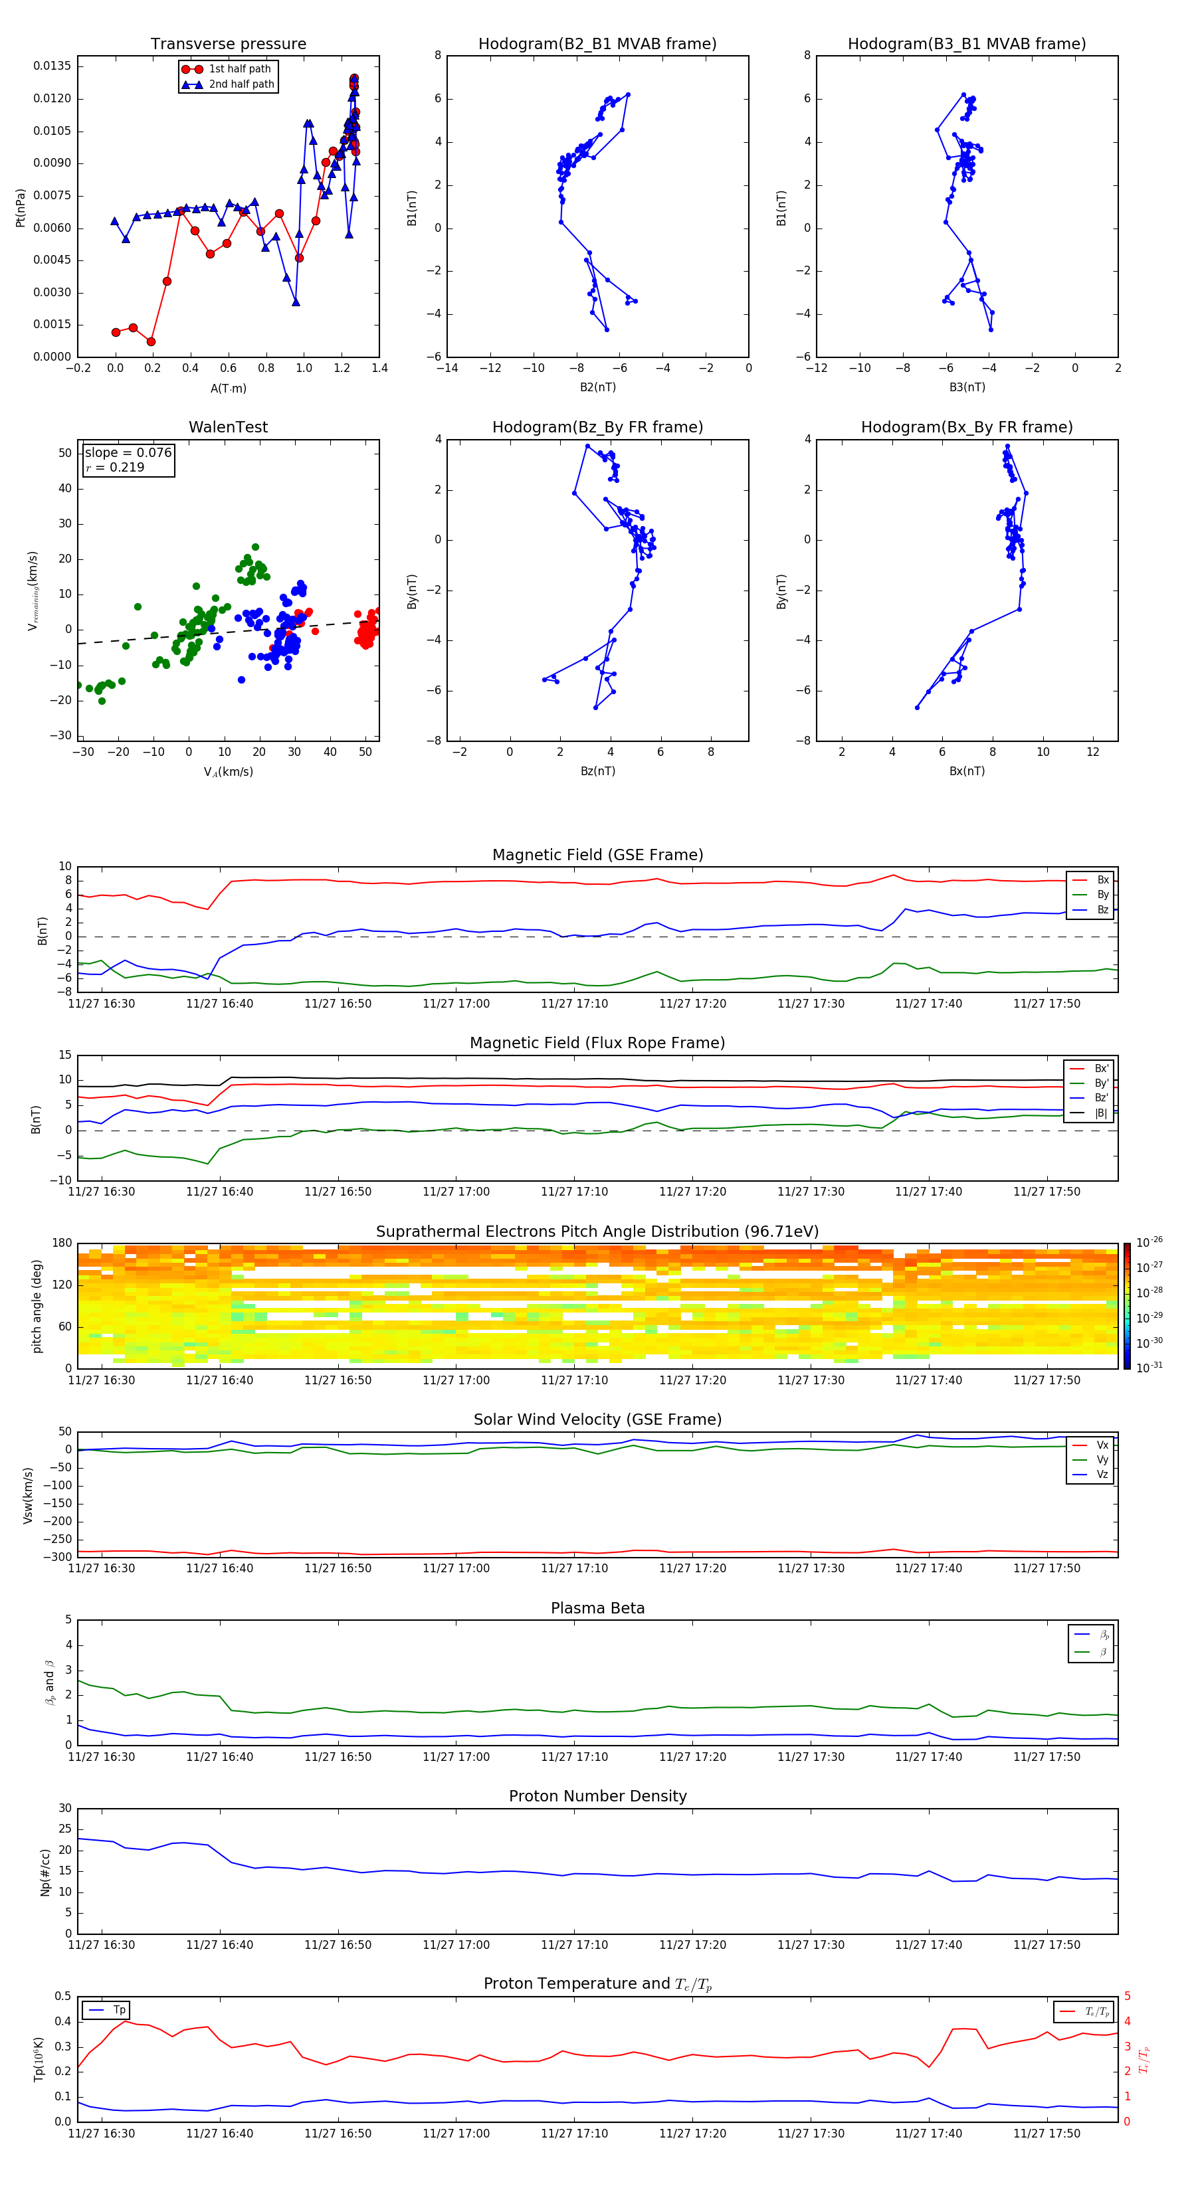
Task: Select By legend entry in GSE magnetic field
Action: click(1090, 895)
